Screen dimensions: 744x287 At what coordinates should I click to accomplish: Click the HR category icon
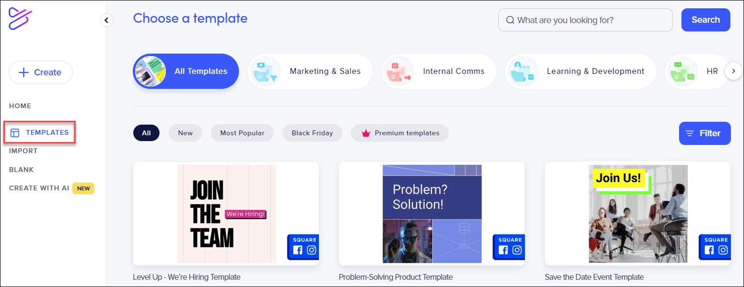tap(681, 72)
